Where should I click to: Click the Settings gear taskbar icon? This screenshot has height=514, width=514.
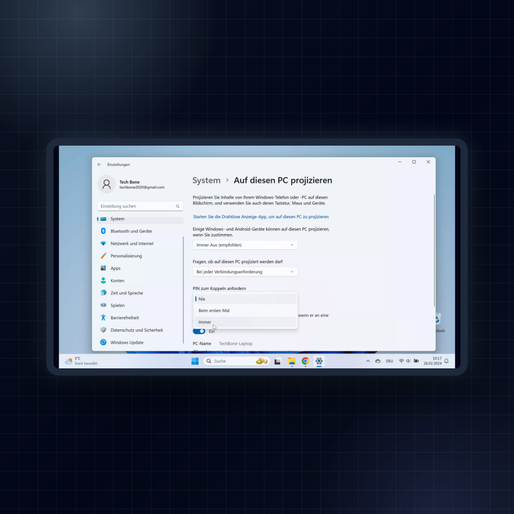coord(319,361)
